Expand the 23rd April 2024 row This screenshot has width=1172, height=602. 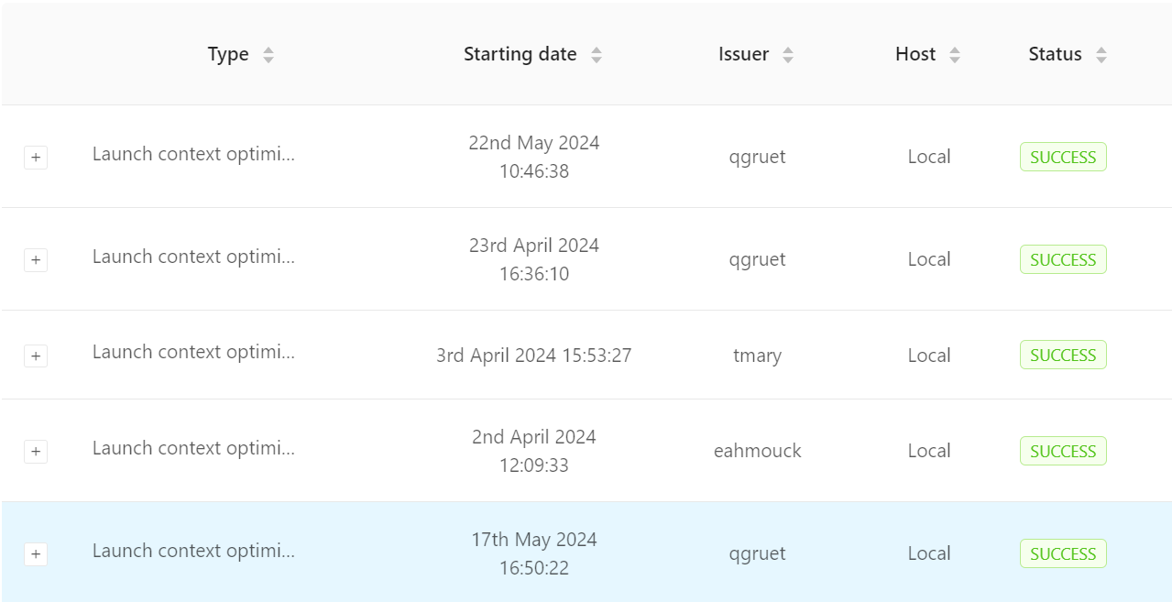pos(36,260)
